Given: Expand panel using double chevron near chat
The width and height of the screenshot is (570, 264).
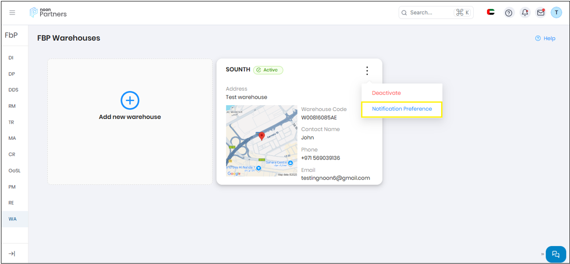Looking at the screenshot, I should (x=542, y=254).
